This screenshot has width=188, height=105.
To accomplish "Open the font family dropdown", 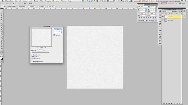I will pyautogui.click(x=149, y=7).
